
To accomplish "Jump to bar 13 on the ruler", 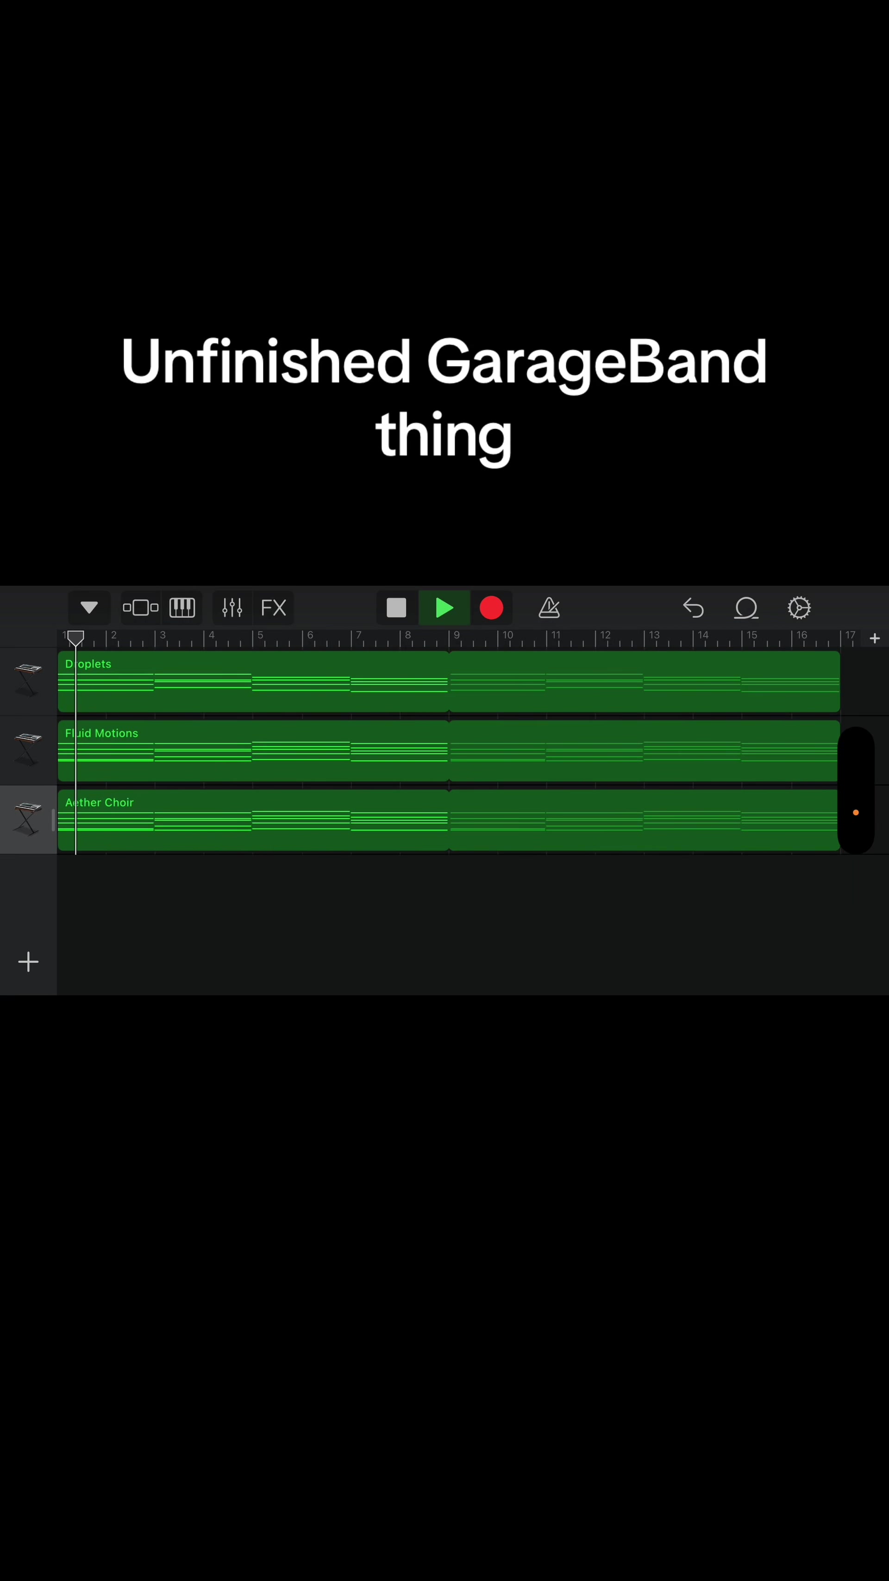I will [654, 635].
